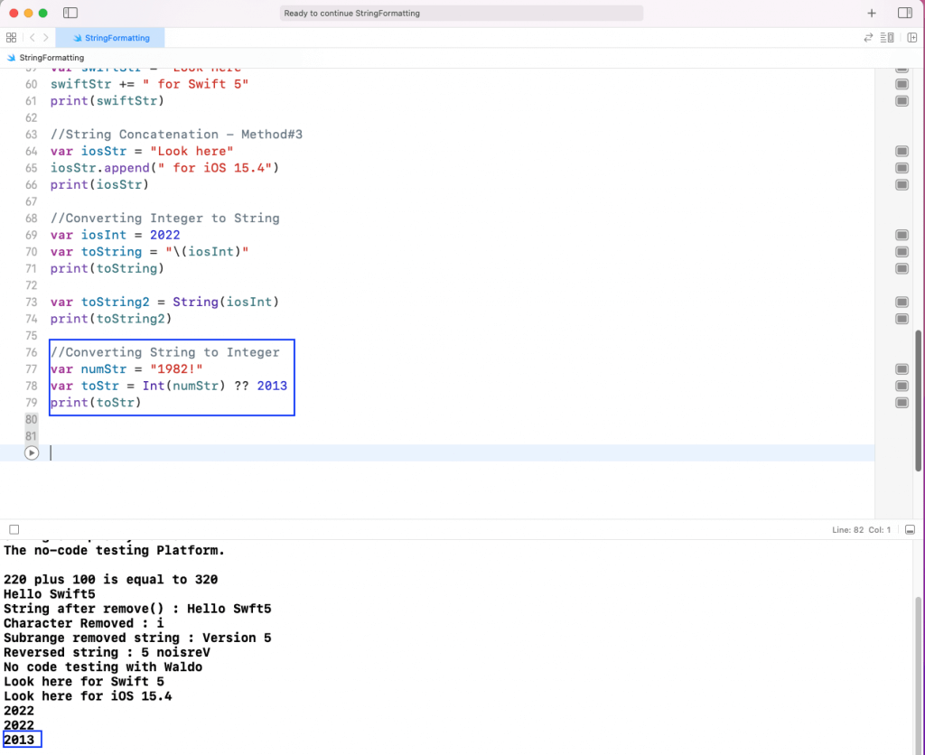Viewport: 925px width, 755px height.
Task: Click the plus Library button
Action: coord(872,14)
